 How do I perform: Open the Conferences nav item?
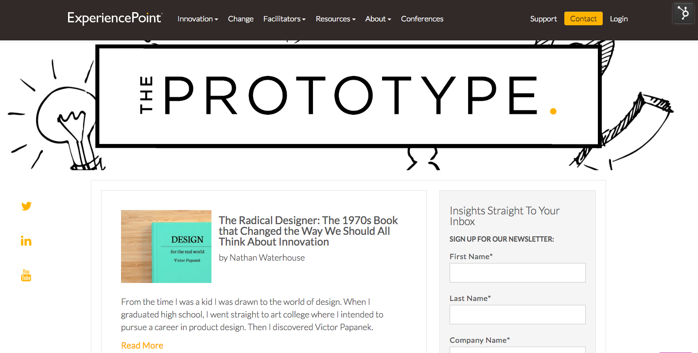tap(422, 19)
